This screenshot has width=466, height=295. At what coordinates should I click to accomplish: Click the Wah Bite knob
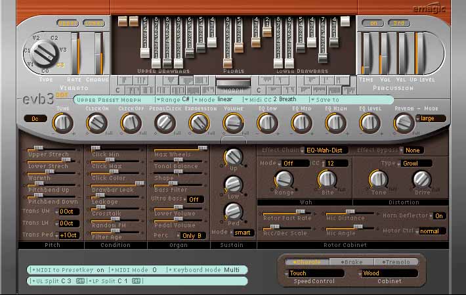[x=328, y=179]
